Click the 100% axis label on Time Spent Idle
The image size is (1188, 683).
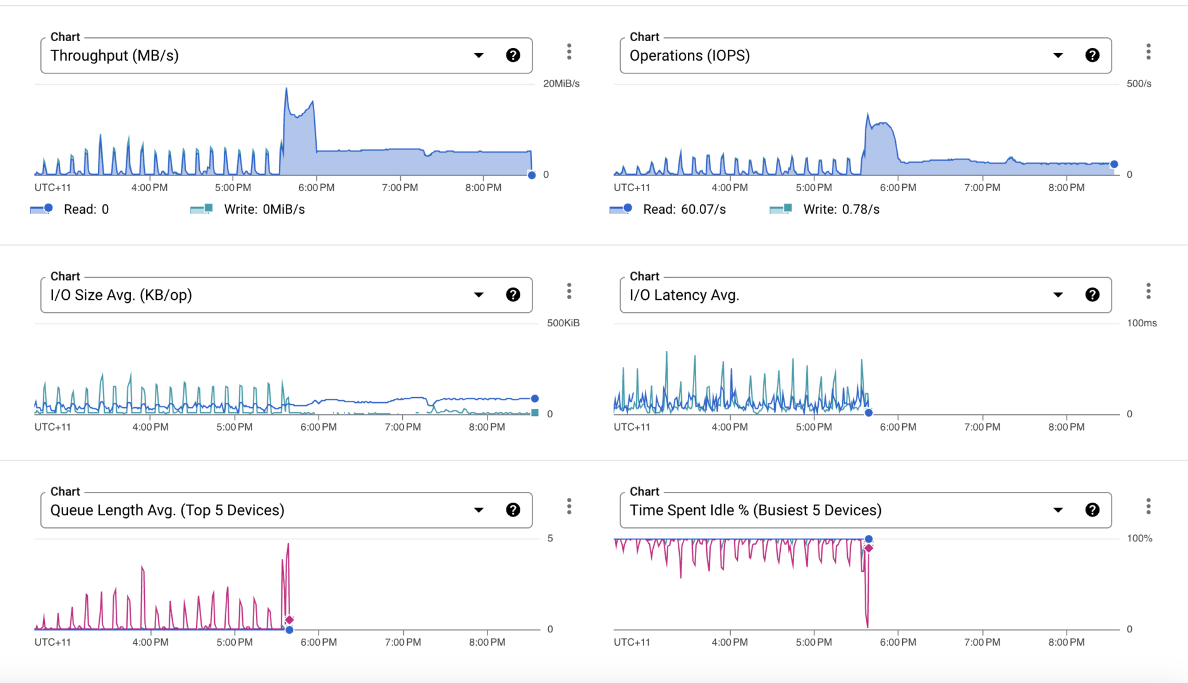coord(1139,539)
